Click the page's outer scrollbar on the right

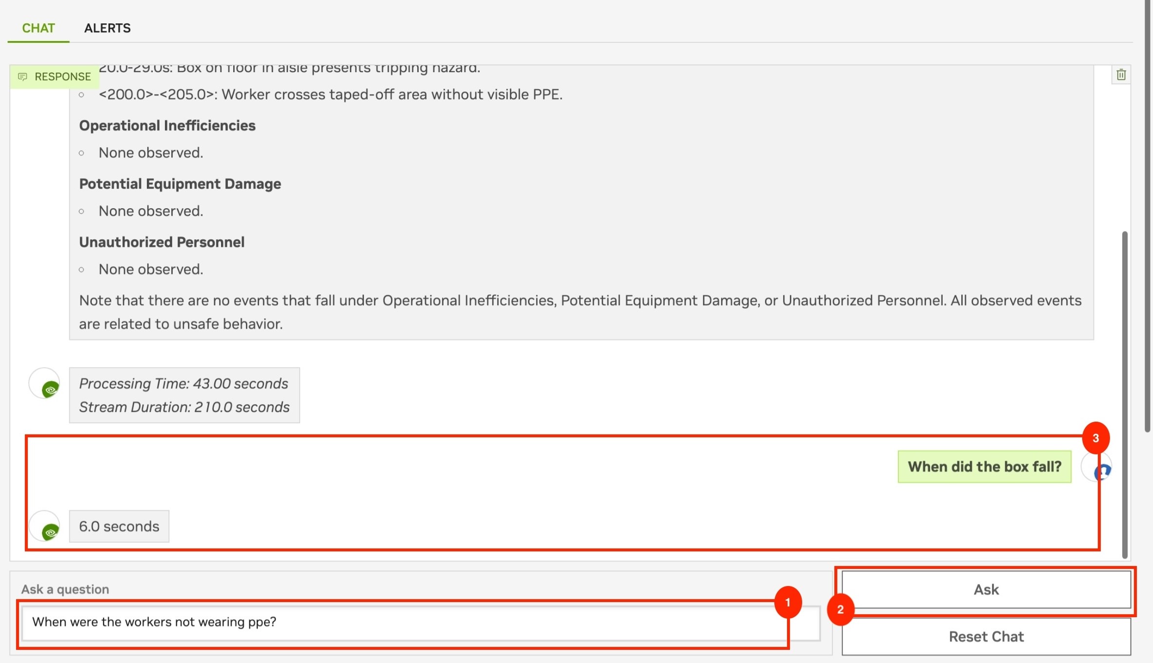1148,215
